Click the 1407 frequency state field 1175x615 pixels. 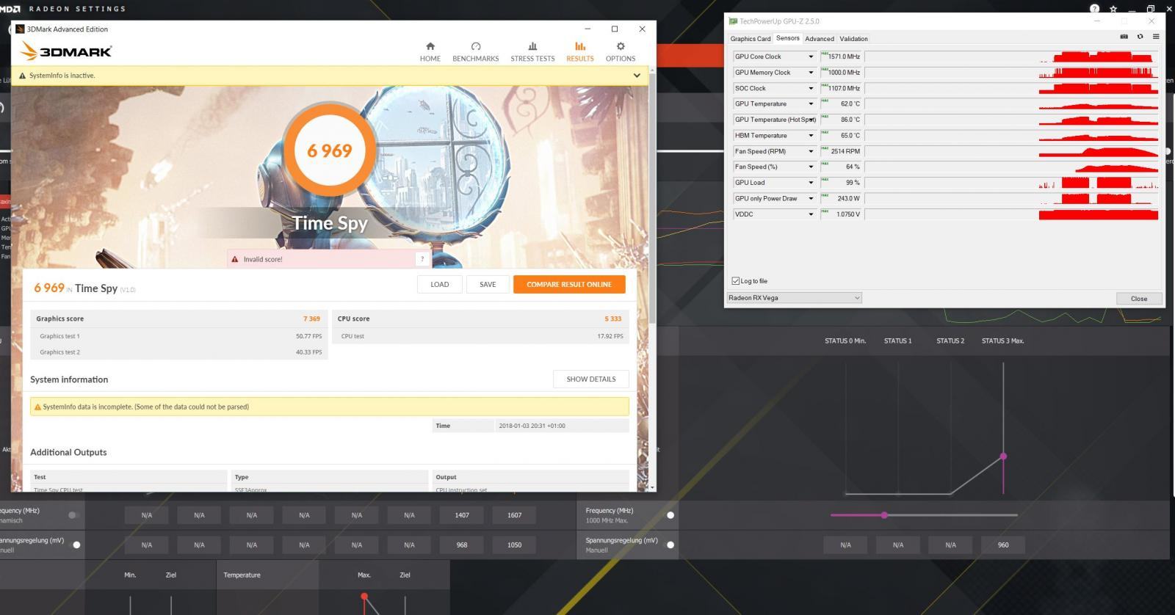[462, 515]
